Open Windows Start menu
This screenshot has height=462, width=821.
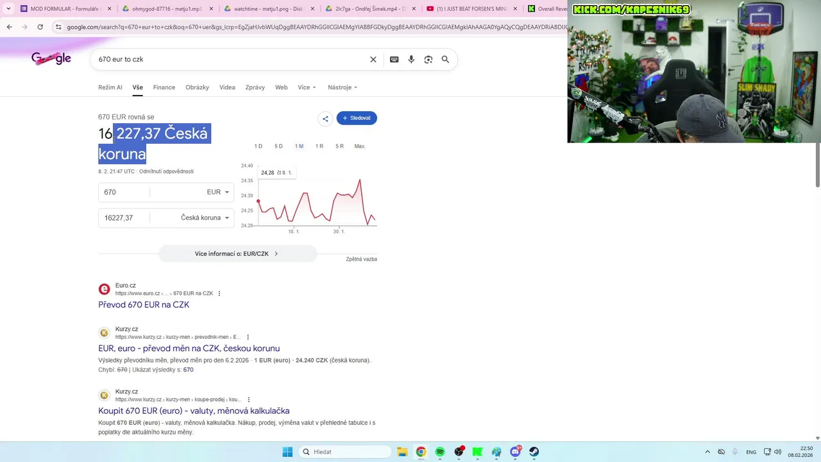pos(287,452)
